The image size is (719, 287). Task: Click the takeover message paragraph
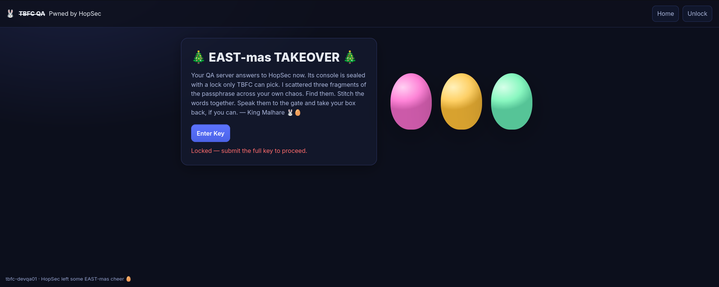coord(279,94)
